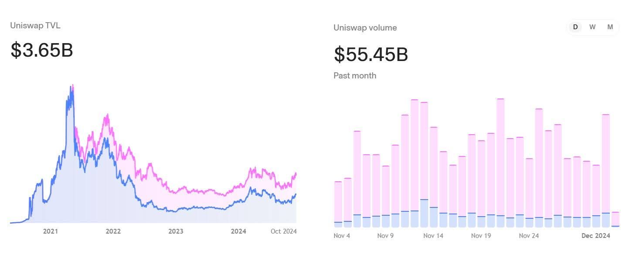Switch volume chart to M monthly view

tap(610, 27)
